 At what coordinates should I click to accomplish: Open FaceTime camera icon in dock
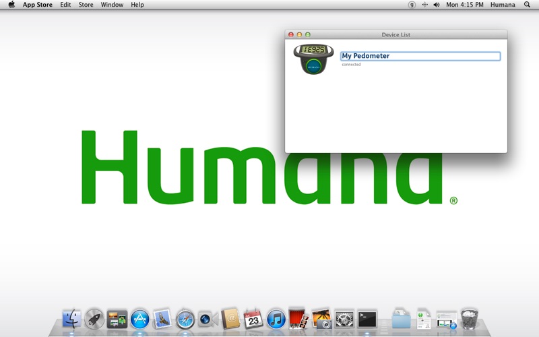[208, 319]
